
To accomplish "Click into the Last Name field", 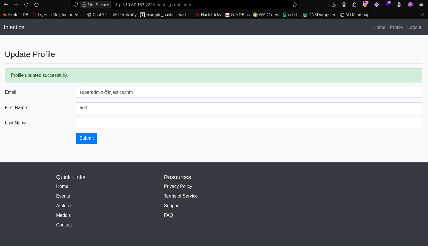I will (249, 123).
